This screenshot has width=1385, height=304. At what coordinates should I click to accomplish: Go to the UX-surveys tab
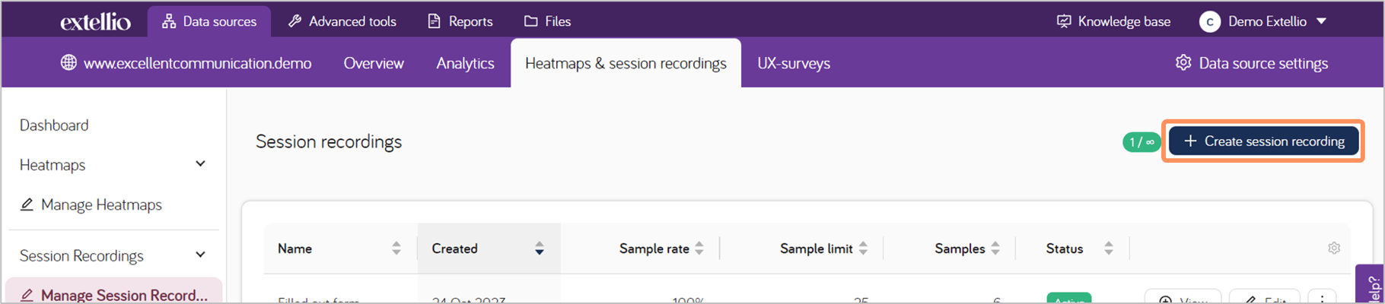794,63
